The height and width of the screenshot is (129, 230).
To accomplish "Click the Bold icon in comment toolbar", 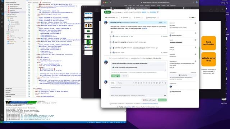I will [x=136, y=83].
